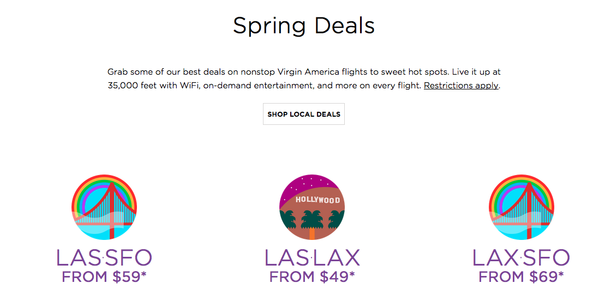Click the Hollywood sign icon
This screenshot has width=599, height=301.
coord(312,207)
